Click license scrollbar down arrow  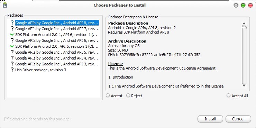(244, 86)
